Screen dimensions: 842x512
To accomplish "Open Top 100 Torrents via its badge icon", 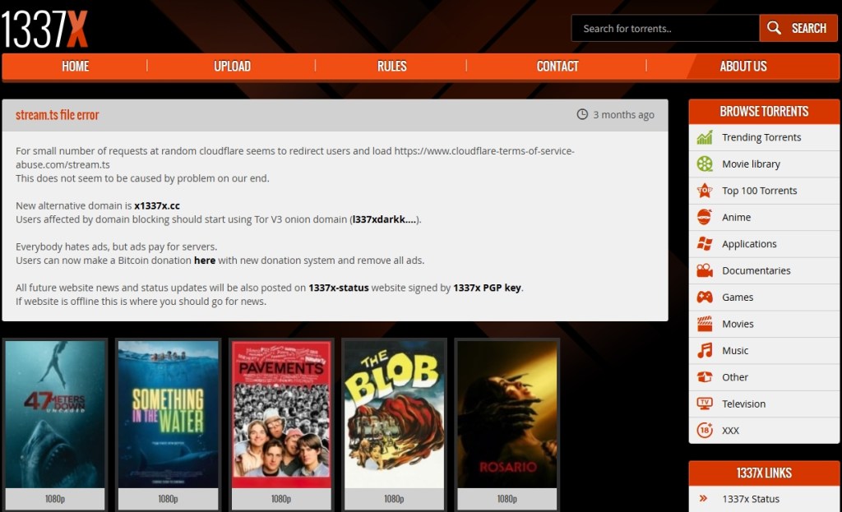I will click(x=704, y=190).
